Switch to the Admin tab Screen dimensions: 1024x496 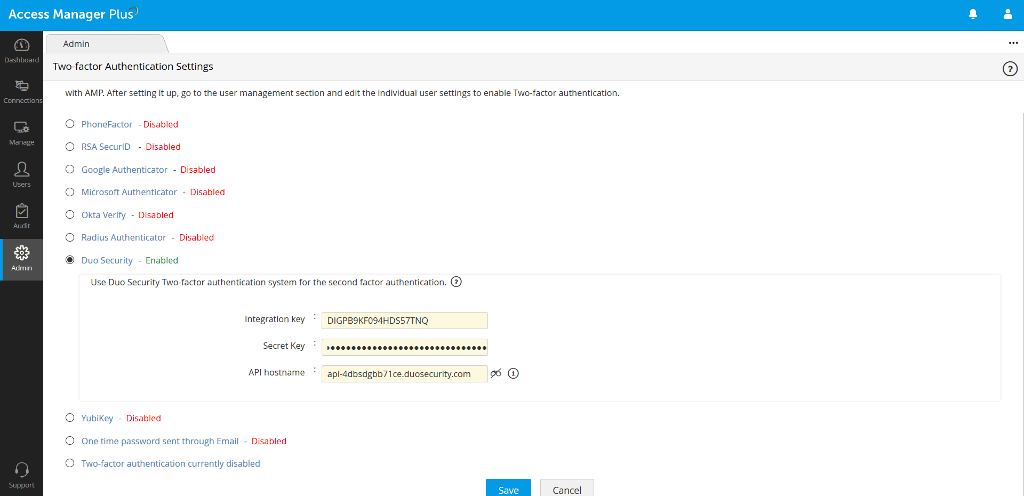[x=107, y=44]
